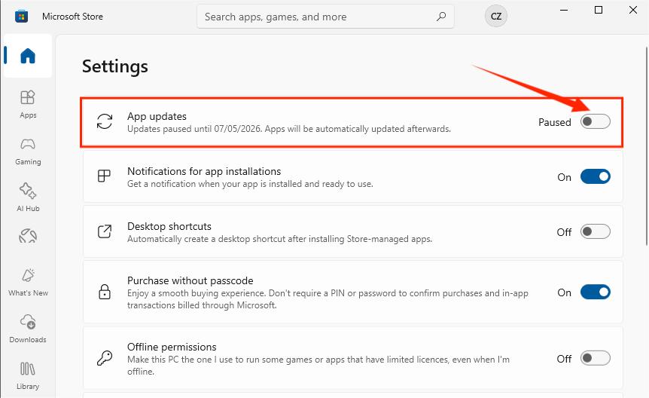
Task: Click the Offline permissions key icon
Action: [x=105, y=358]
